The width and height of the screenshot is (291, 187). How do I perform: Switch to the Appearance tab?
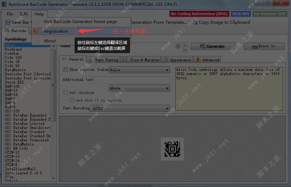[x=177, y=60]
